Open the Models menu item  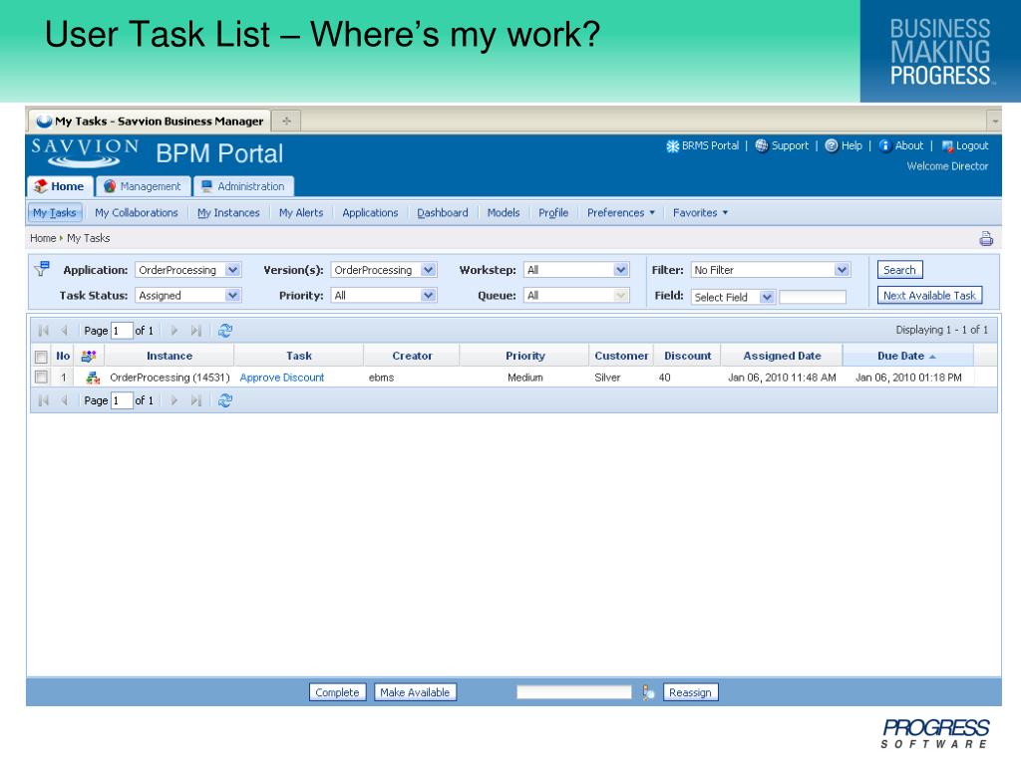[504, 213]
